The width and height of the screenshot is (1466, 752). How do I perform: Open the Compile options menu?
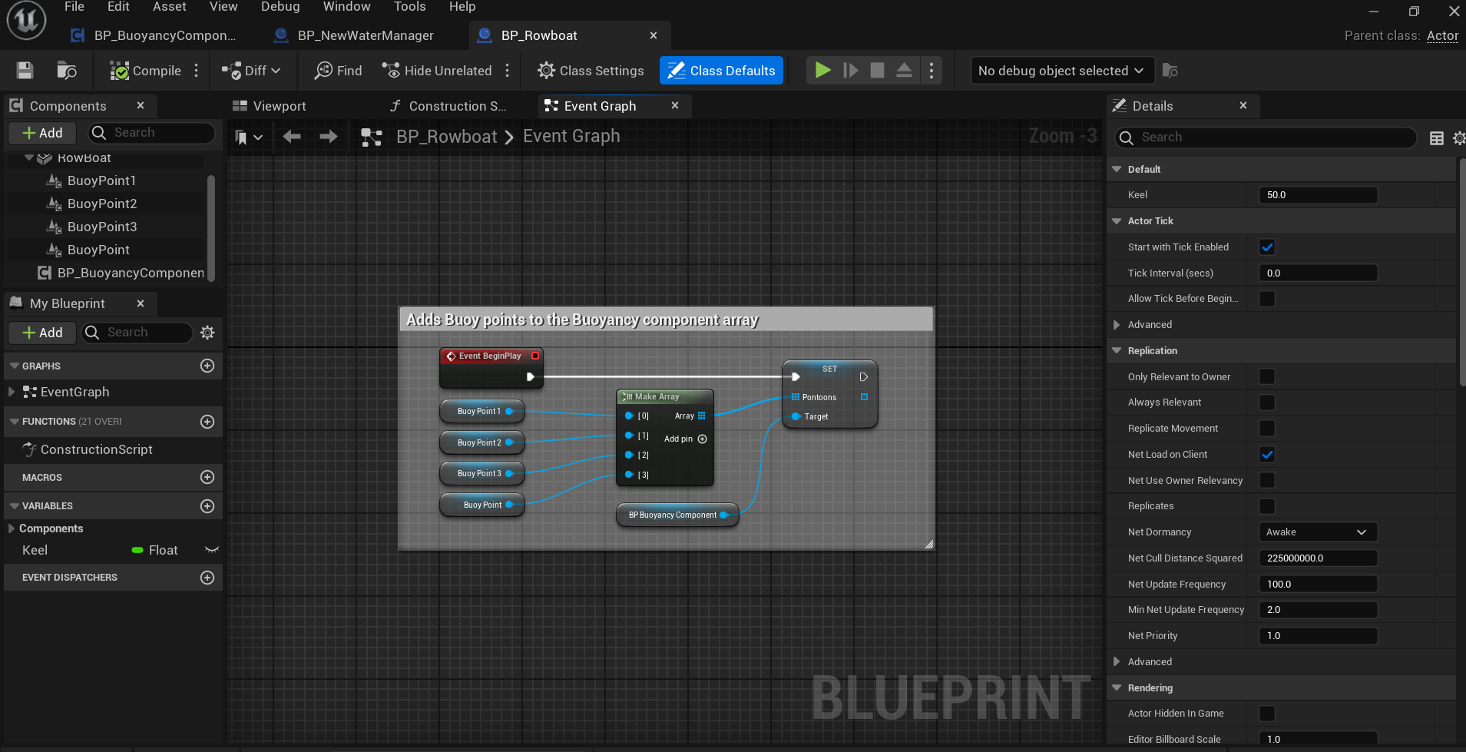point(197,71)
